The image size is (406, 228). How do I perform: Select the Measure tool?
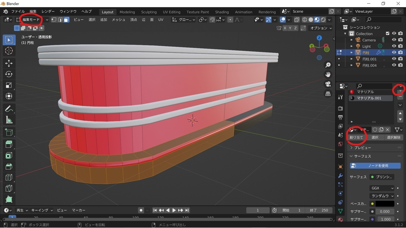pyautogui.click(x=9, y=120)
